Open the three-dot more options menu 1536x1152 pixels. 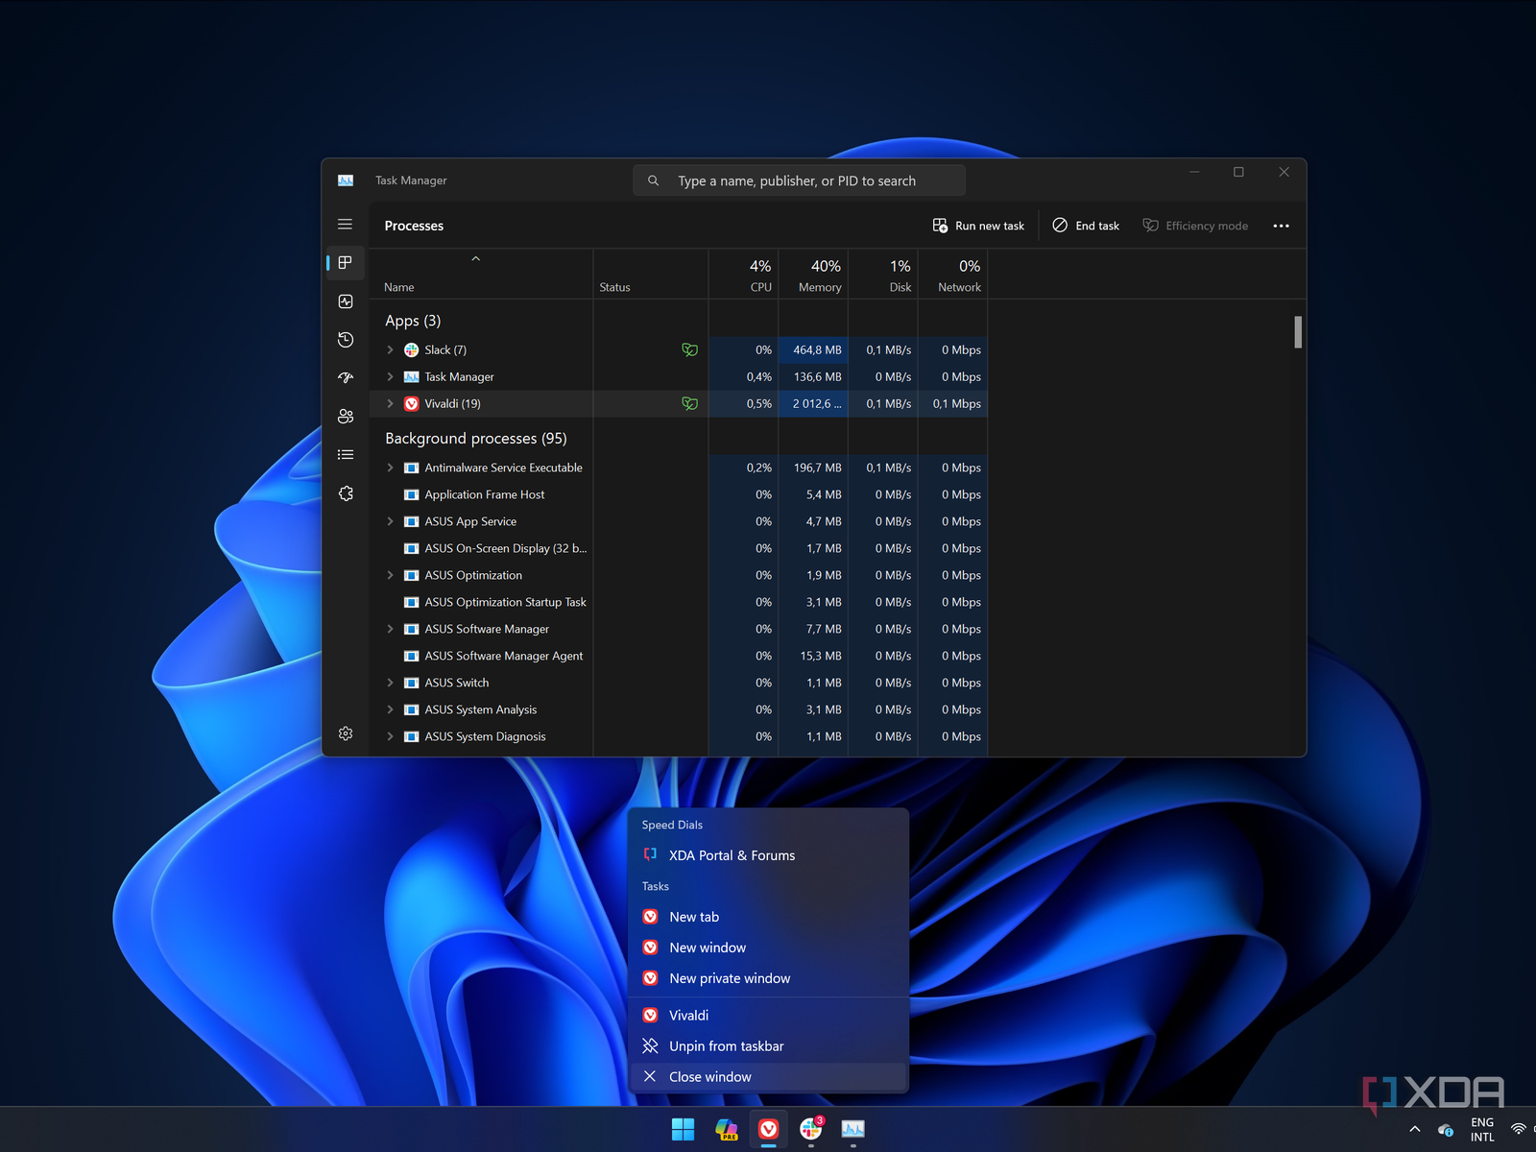coord(1281,227)
